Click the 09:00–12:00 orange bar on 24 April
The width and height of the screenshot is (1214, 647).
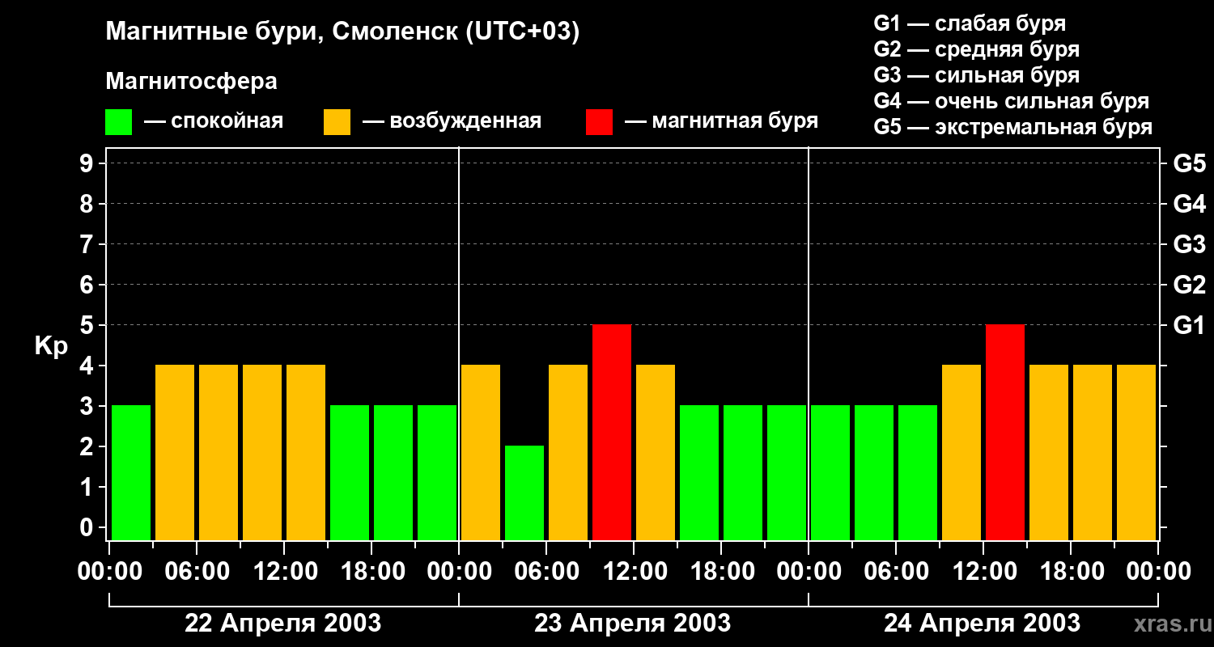tap(961, 452)
